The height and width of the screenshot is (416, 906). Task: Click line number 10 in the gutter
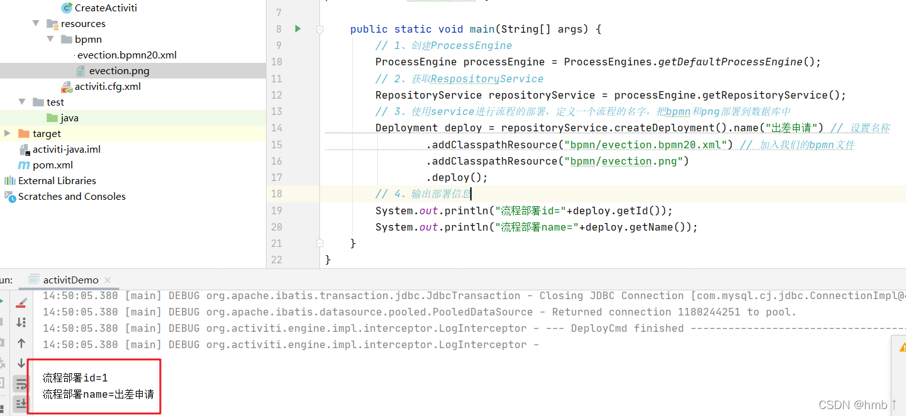tap(277, 62)
